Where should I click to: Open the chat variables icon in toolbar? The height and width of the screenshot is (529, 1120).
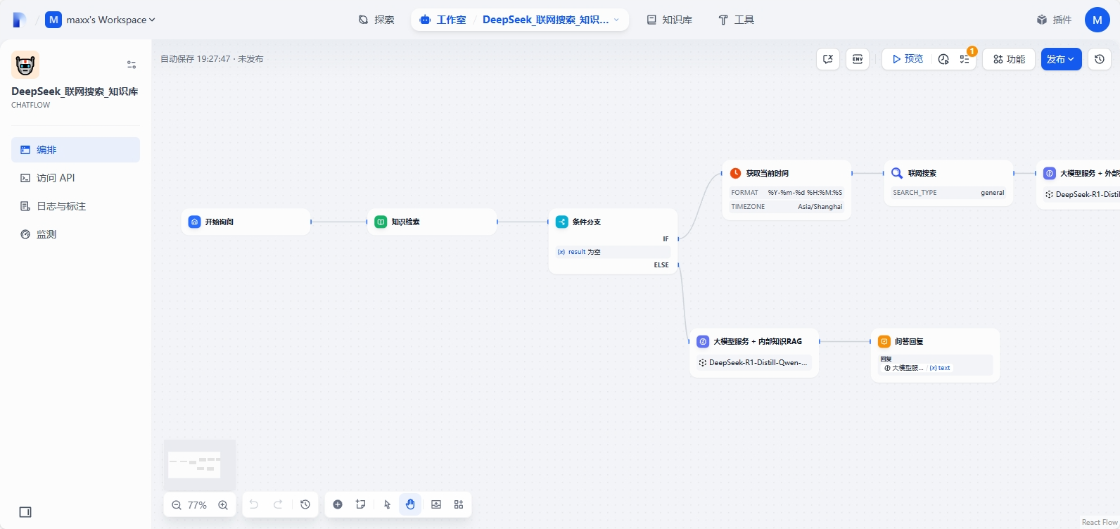click(x=828, y=59)
